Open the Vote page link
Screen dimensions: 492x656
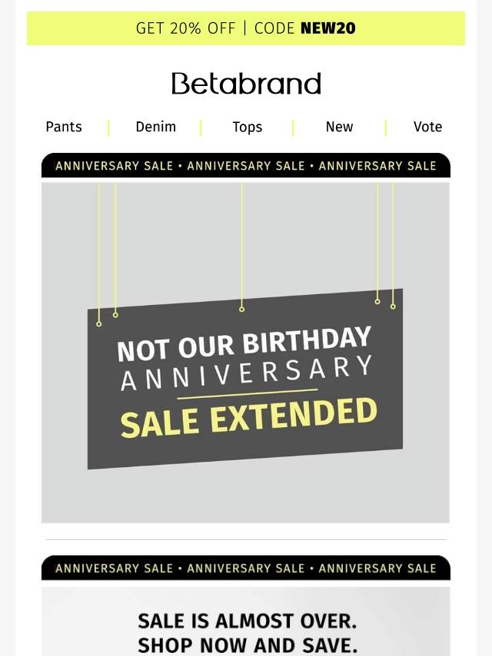(427, 127)
